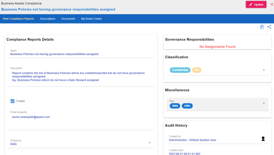Viewport: 274px width, 155px height.
Task: Click the SPI classification chip
Action: 197,70
